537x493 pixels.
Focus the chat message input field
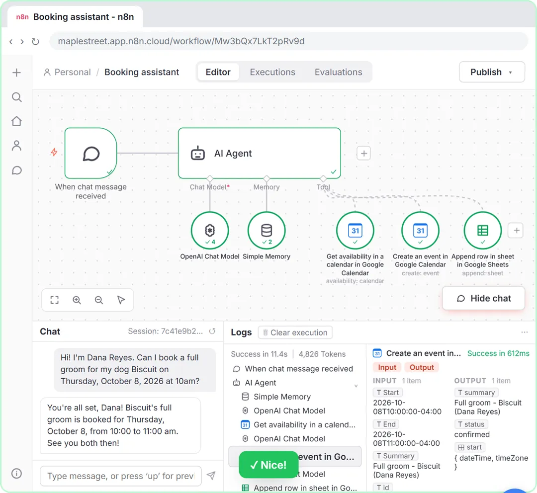120,476
